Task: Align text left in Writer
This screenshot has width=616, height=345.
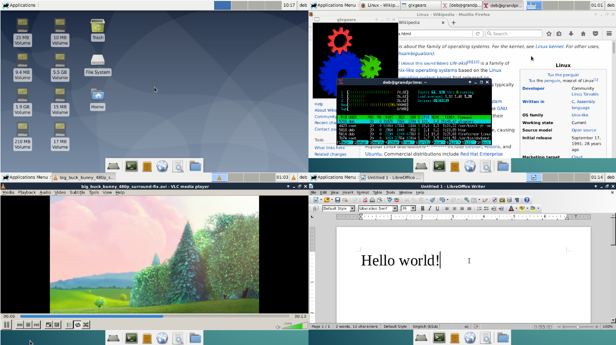Action: click(x=447, y=208)
